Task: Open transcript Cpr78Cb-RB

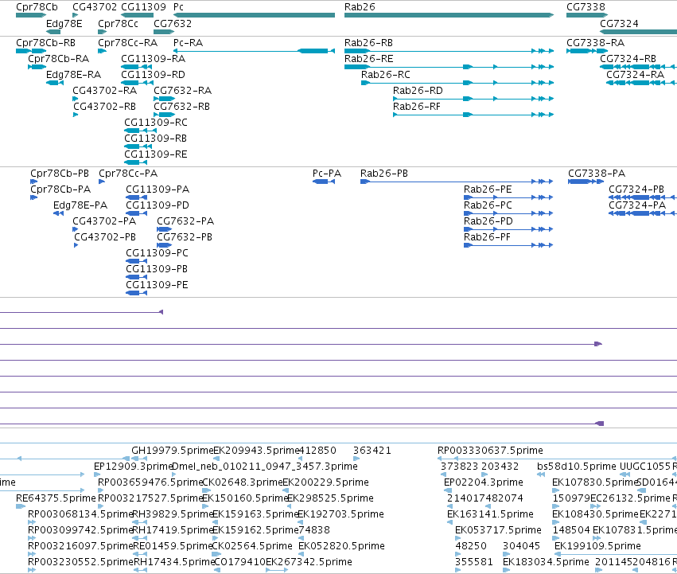Action: [46, 43]
